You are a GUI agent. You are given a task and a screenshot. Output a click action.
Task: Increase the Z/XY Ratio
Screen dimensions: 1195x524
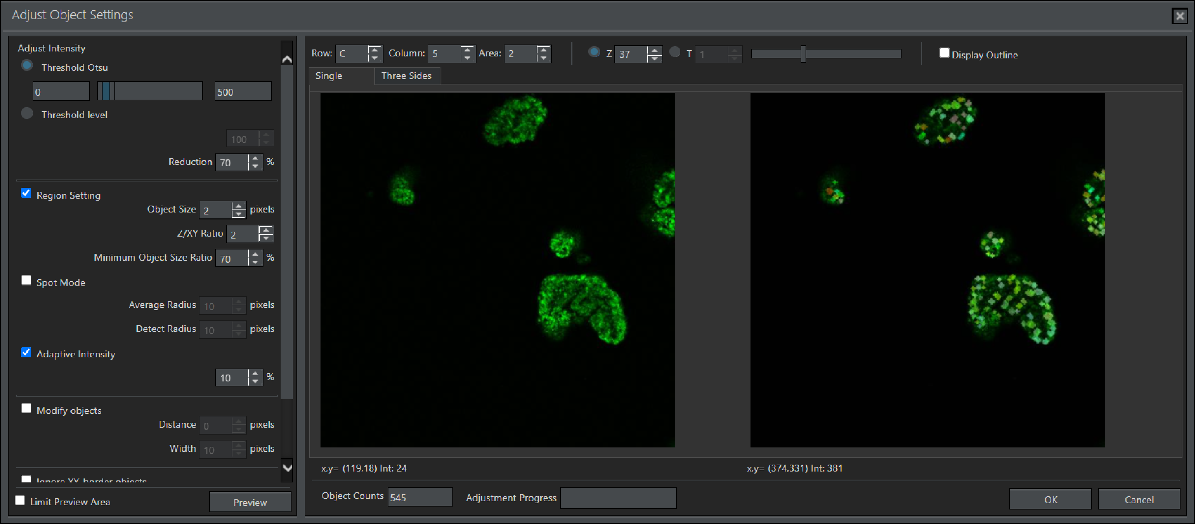tap(266, 230)
